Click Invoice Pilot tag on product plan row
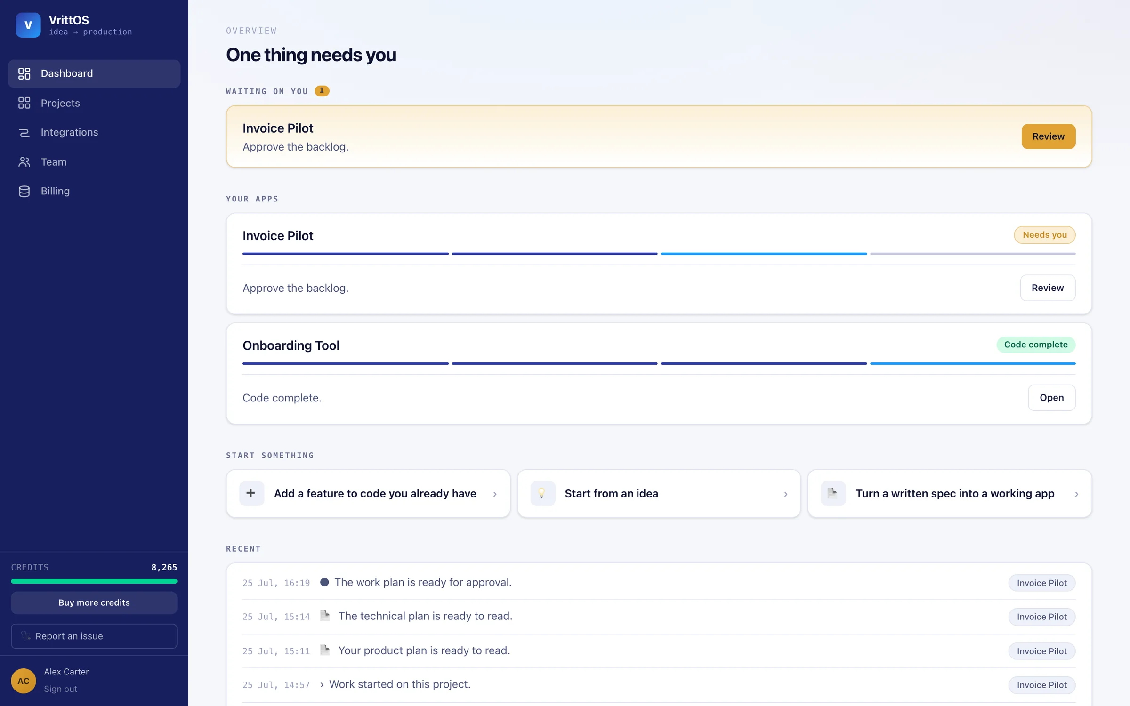Screen dimensions: 1130x706 tap(1041, 651)
